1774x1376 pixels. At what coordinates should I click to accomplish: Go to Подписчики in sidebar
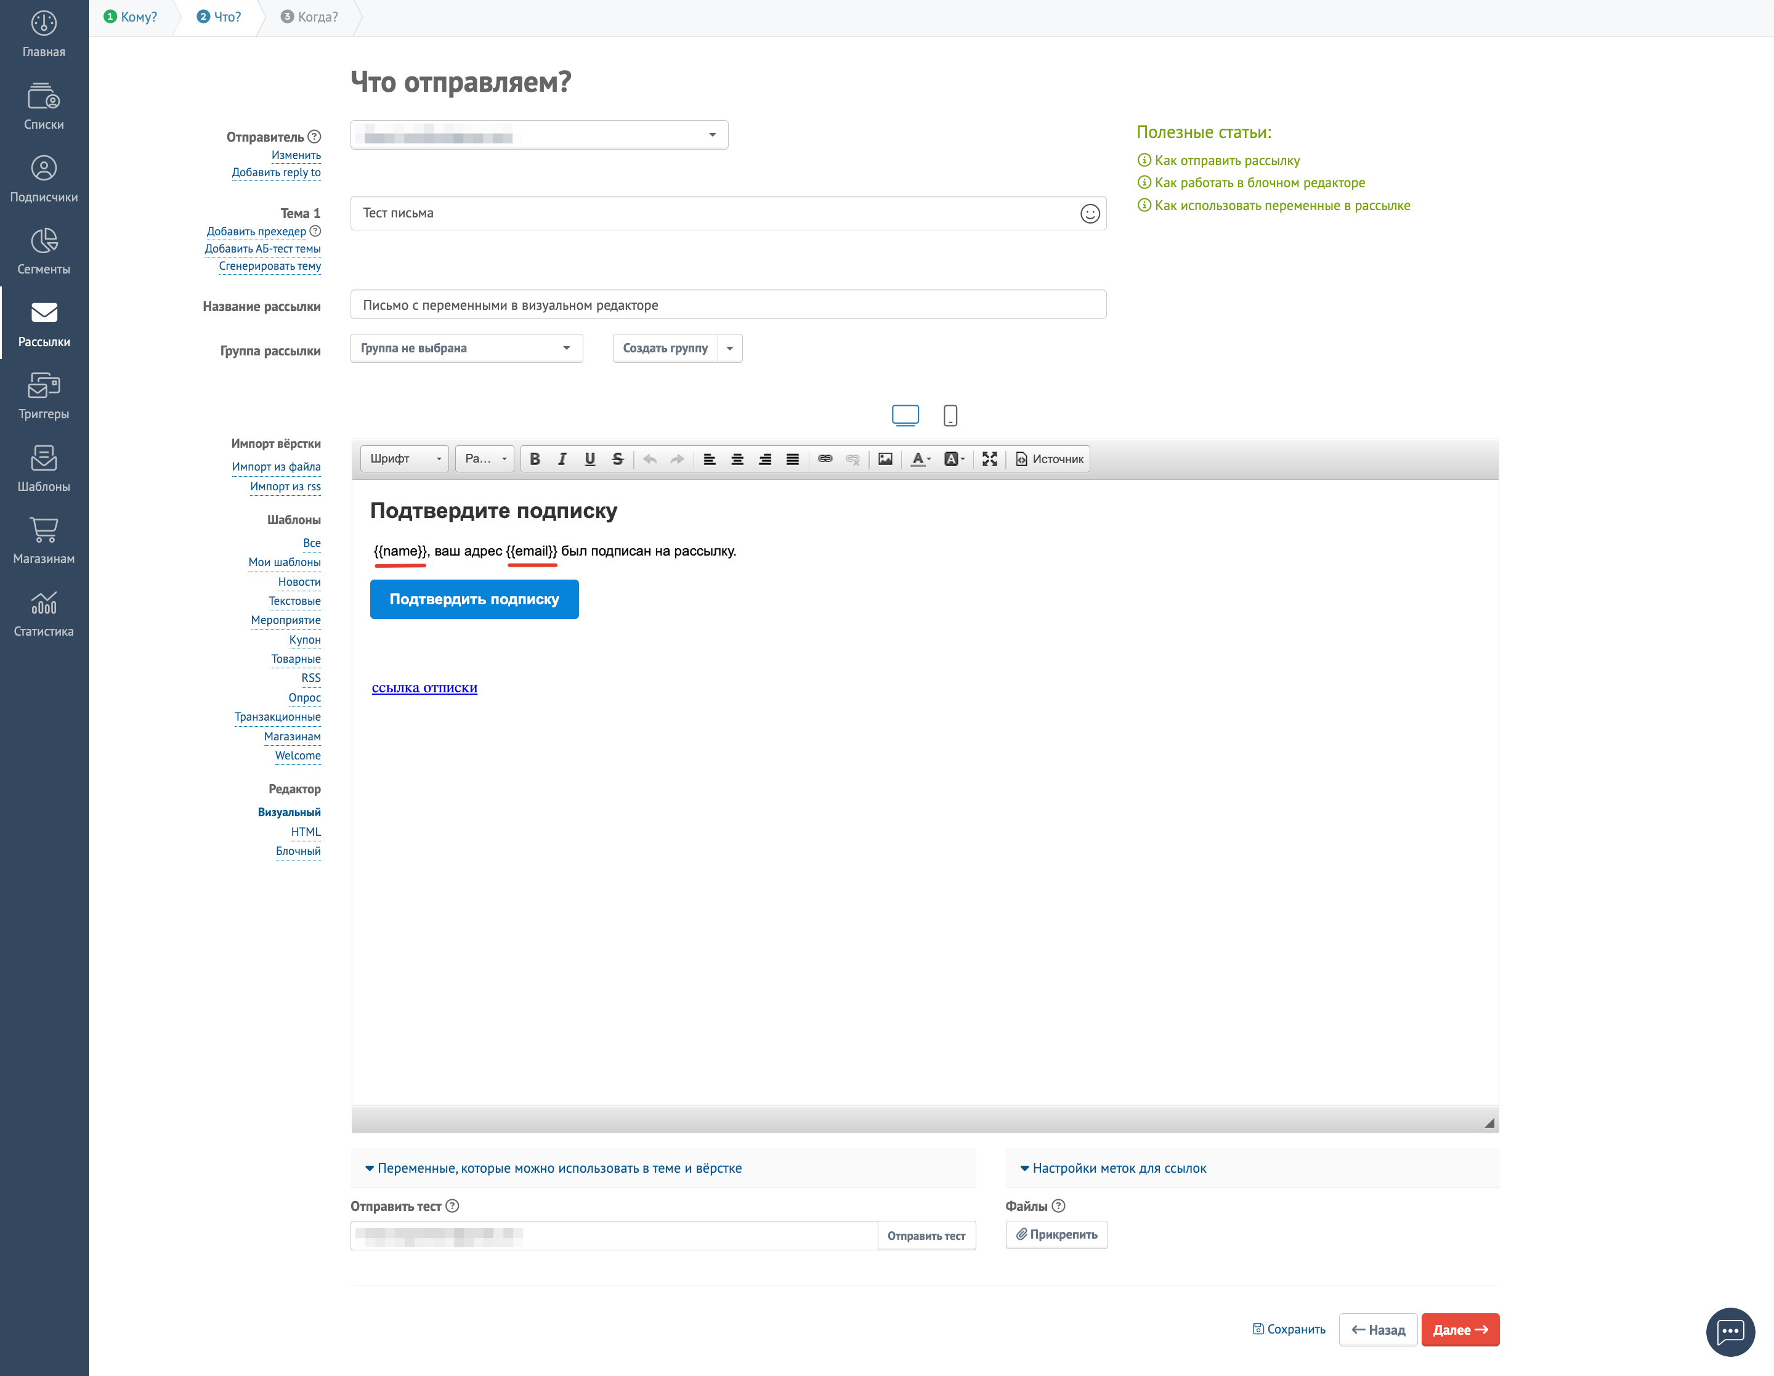pos(44,179)
